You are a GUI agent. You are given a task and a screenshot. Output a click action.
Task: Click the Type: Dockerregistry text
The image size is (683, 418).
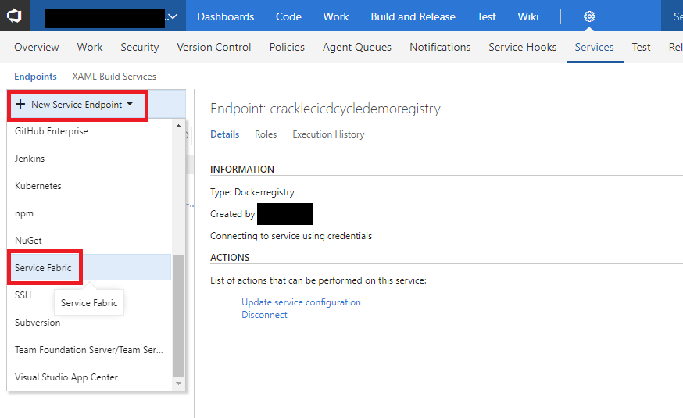click(x=252, y=192)
